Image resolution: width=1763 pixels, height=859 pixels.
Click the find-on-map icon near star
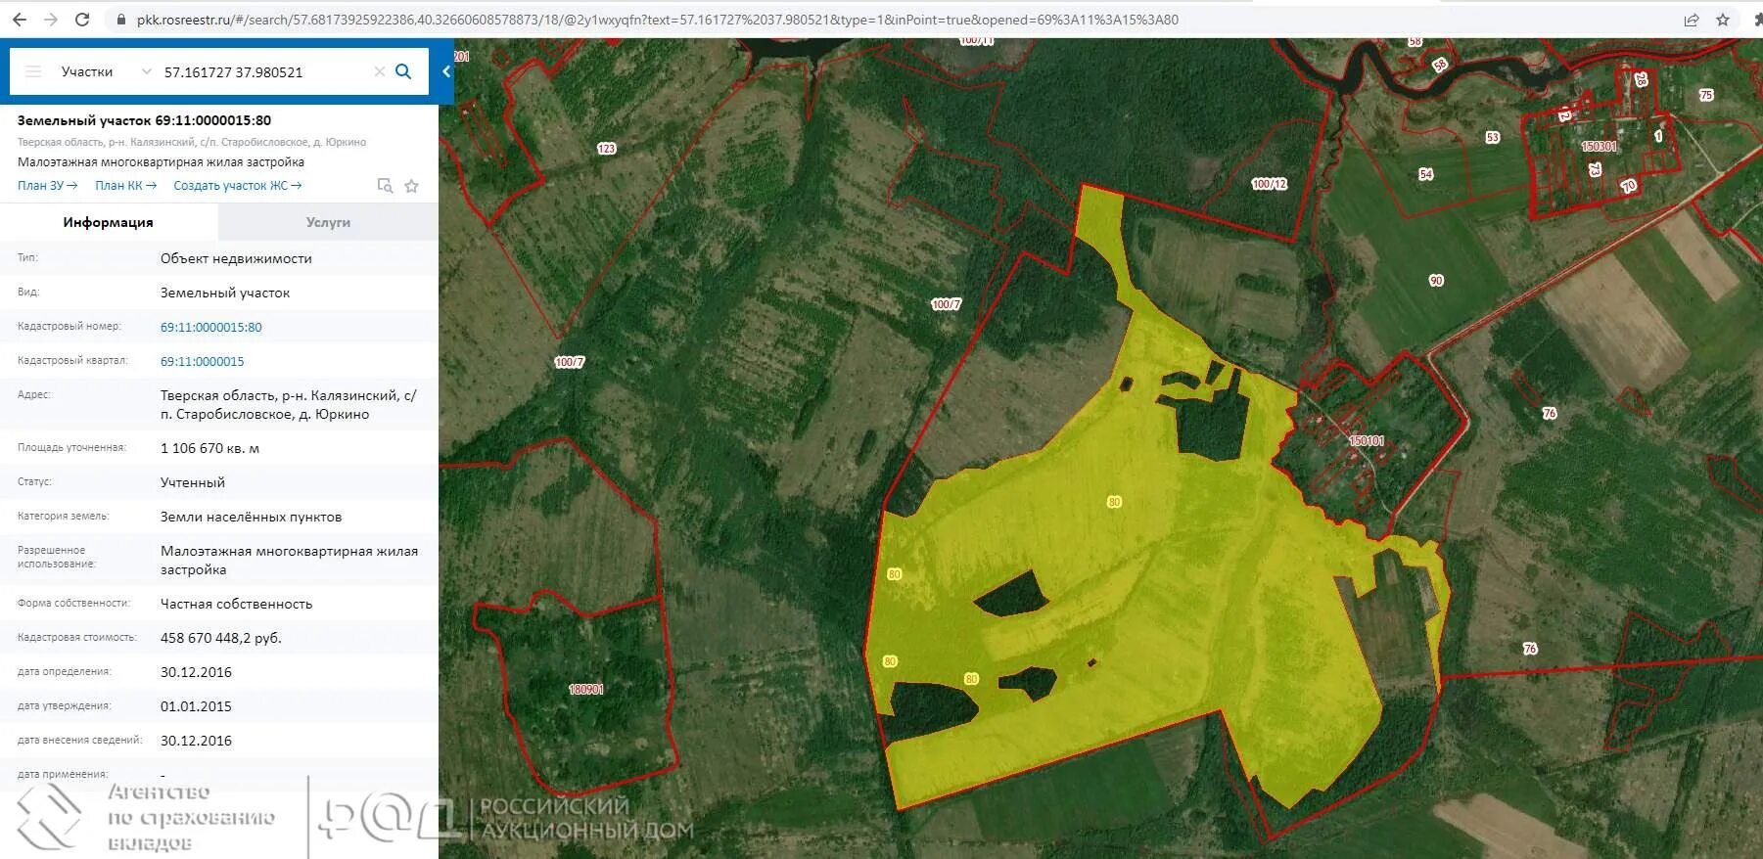pyautogui.click(x=385, y=186)
